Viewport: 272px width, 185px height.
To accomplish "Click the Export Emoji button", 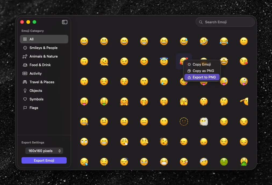I will (44, 160).
